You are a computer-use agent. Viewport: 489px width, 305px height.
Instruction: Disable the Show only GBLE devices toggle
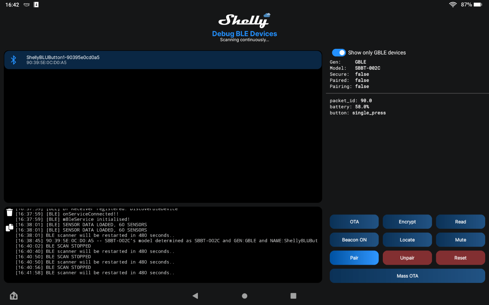(x=339, y=53)
